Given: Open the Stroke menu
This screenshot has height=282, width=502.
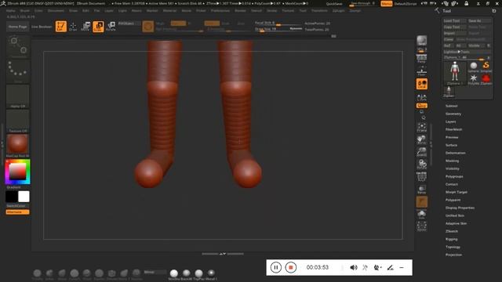Looking at the screenshot, I should (272, 10).
